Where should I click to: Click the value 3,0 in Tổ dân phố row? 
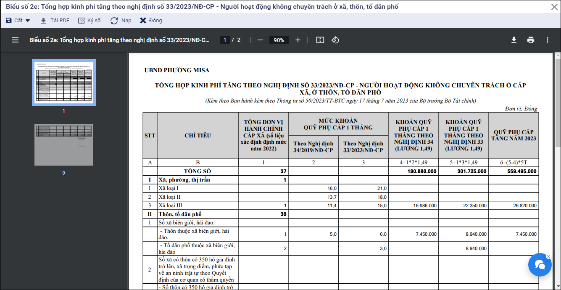pos(383,248)
